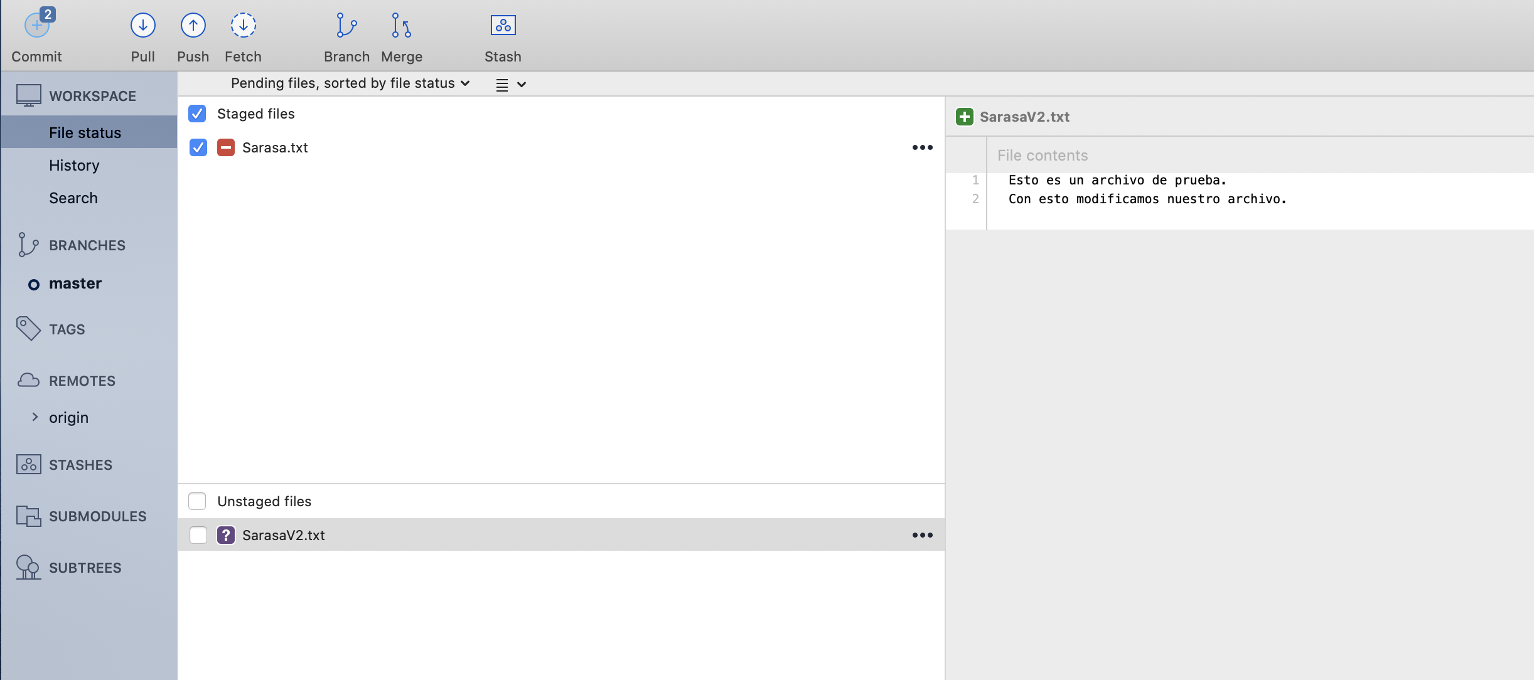Select Search in the sidebar
This screenshot has width=1534, height=680.
(73, 198)
